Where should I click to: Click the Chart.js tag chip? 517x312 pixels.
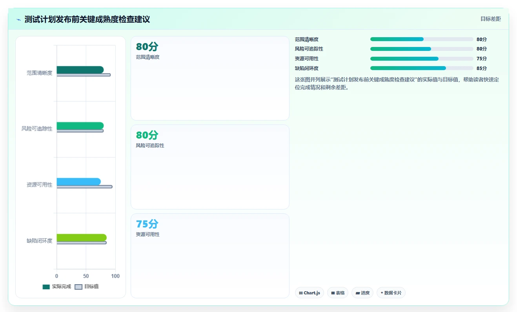click(309, 293)
